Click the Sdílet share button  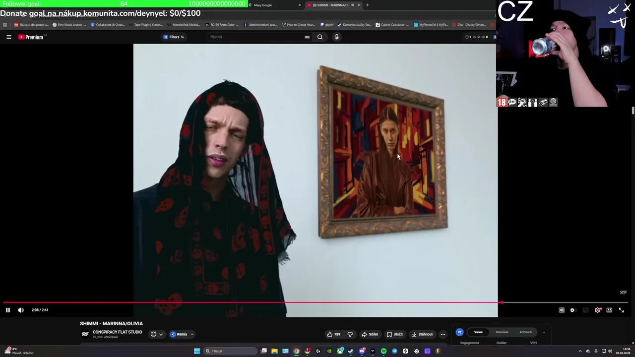(x=370, y=334)
